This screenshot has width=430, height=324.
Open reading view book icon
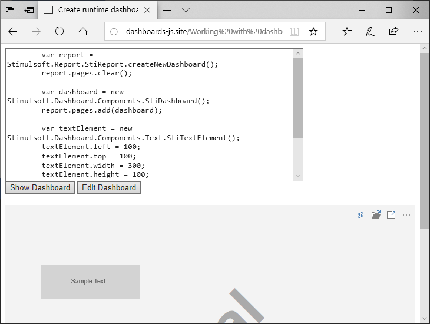tap(294, 32)
